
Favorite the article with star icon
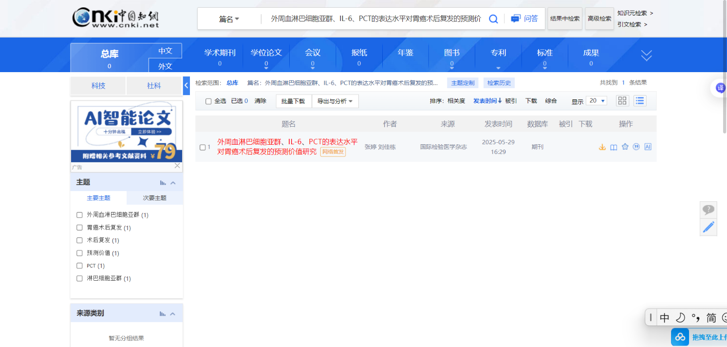(x=625, y=147)
